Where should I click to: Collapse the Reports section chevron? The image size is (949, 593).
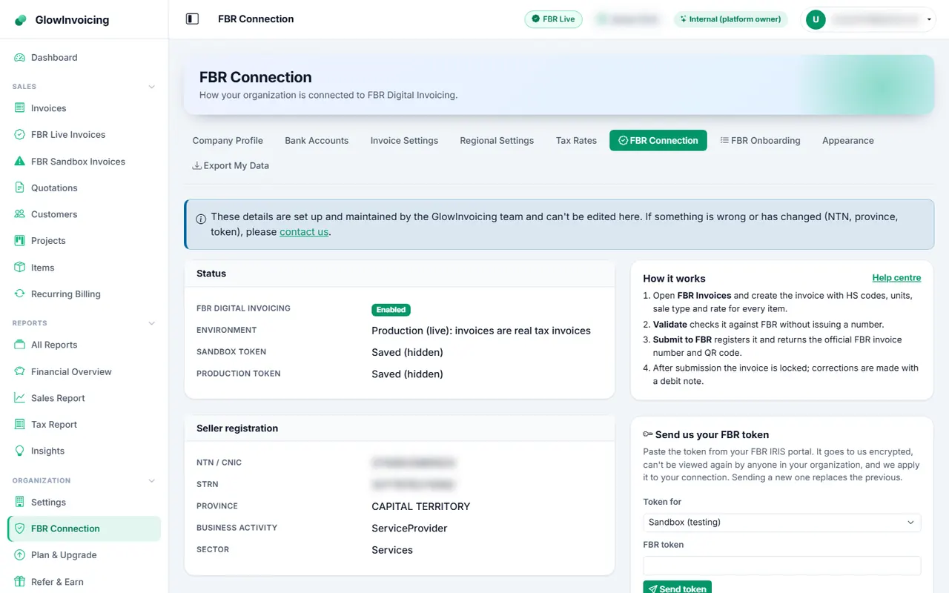[152, 323]
